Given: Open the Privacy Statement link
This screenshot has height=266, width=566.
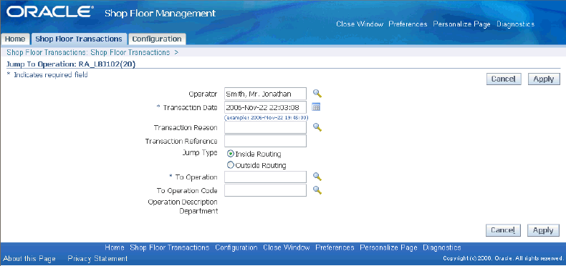Looking at the screenshot, I should tap(97, 258).
